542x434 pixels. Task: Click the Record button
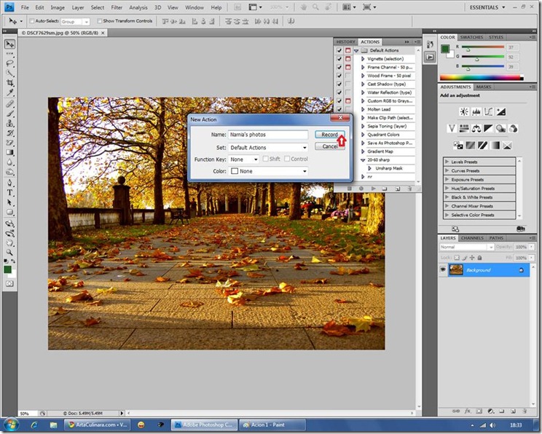329,135
